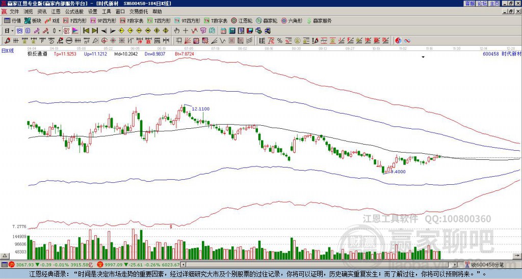Image resolution: width=522 pixels, height=279 pixels.
Task: Click the small up-triangle button bottom left
Action: [4, 256]
